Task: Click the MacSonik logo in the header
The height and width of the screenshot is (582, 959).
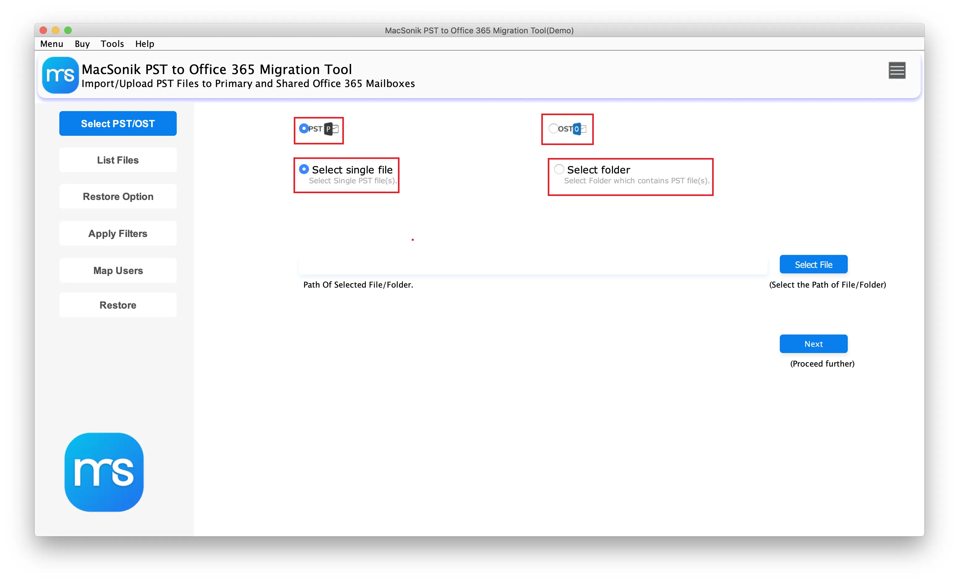Action: pos(60,75)
